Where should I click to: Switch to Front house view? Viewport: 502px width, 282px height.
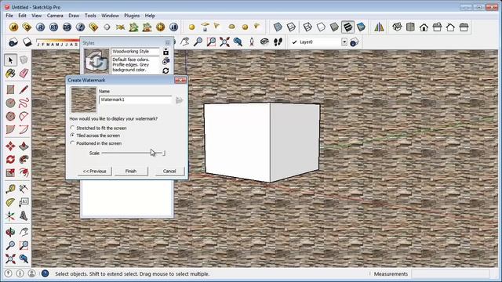(424, 27)
